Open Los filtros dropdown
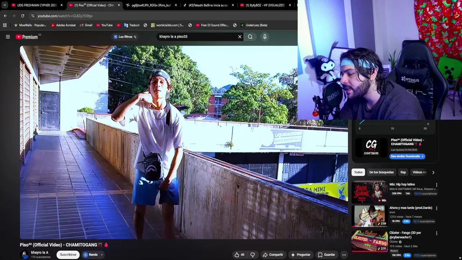 pos(125,37)
